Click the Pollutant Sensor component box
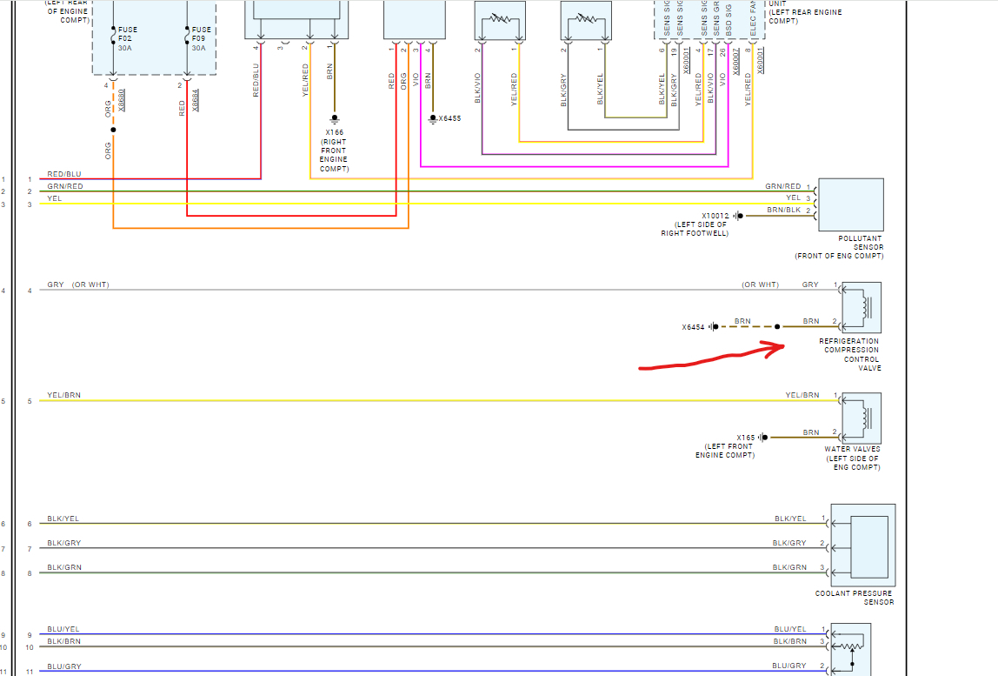Image resolution: width=998 pixels, height=676 pixels. (850, 204)
